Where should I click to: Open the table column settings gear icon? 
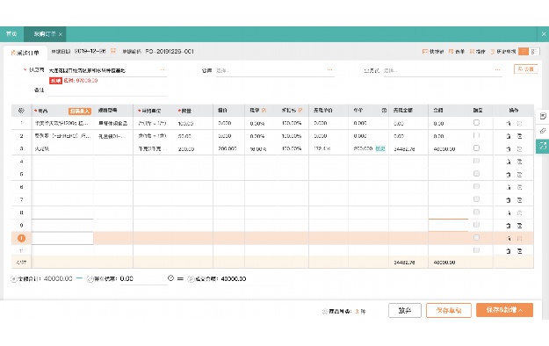point(21,111)
